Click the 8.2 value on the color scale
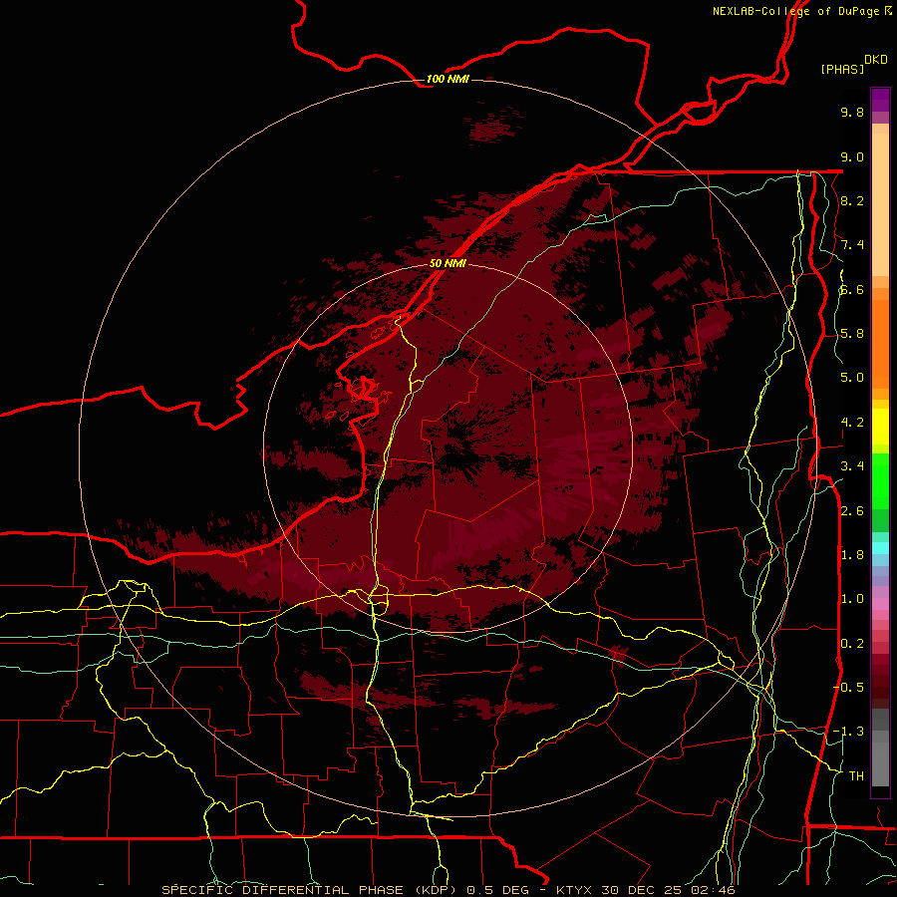Screen dimensions: 897x897 (852, 200)
